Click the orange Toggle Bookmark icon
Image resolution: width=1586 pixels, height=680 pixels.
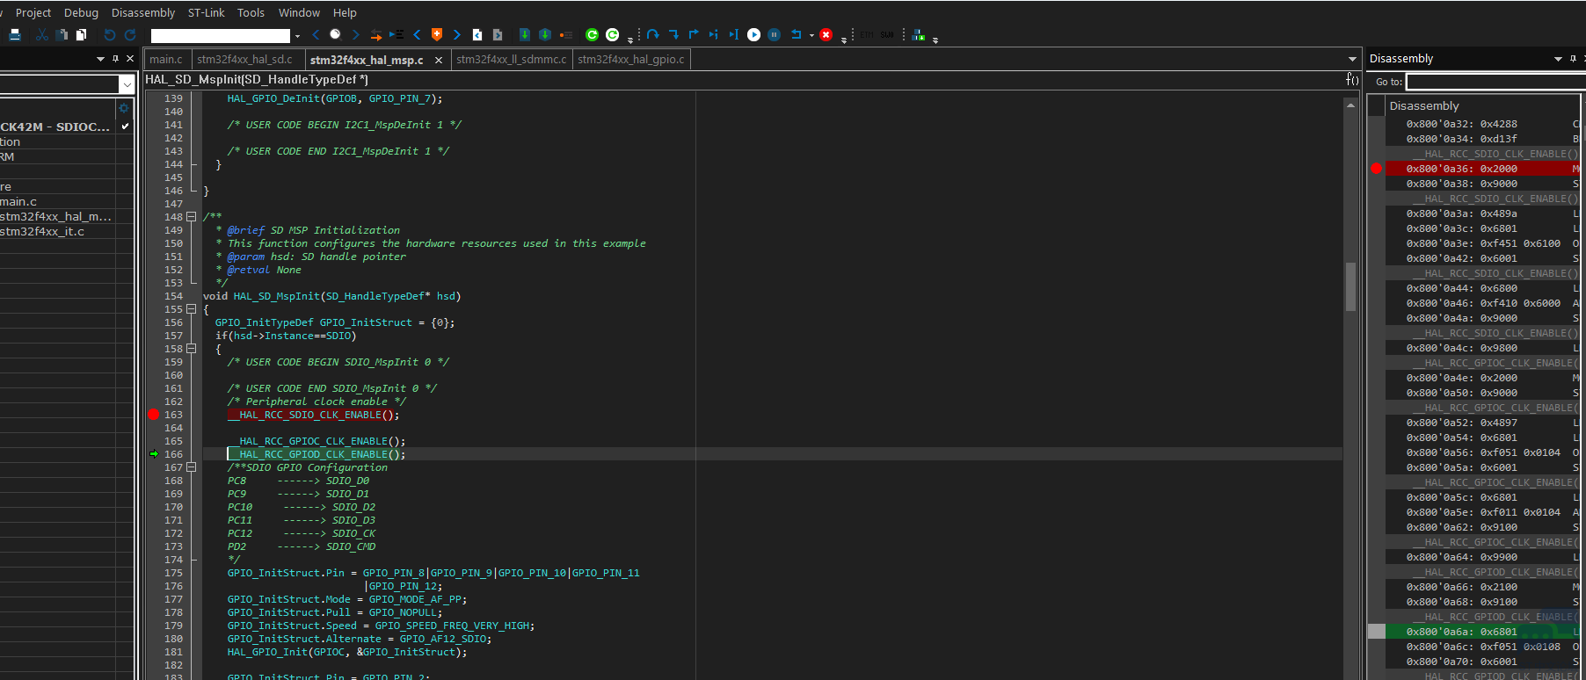tap(437, 34)
